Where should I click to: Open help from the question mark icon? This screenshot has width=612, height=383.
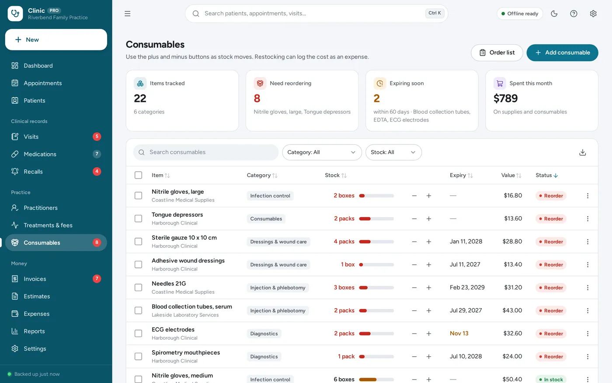coord(574,14)
